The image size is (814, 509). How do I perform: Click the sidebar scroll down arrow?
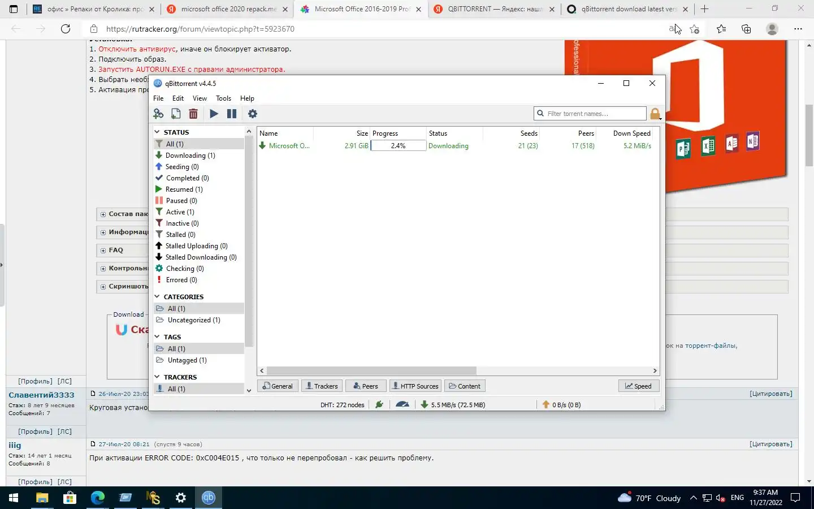(249, 390)
